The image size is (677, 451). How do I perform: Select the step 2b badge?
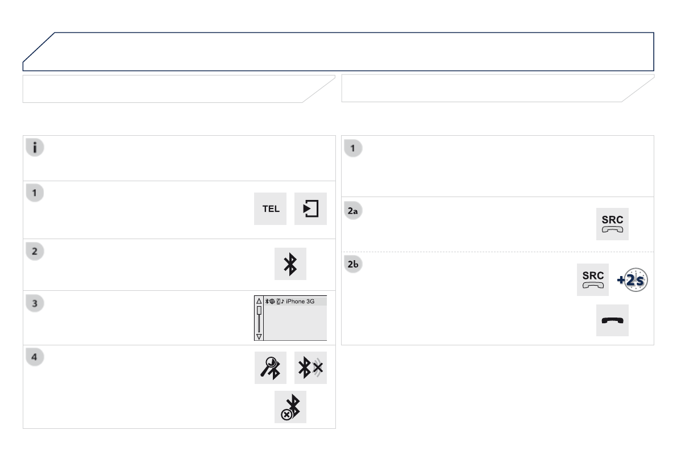pyautogui.click(x=353, y=264)
